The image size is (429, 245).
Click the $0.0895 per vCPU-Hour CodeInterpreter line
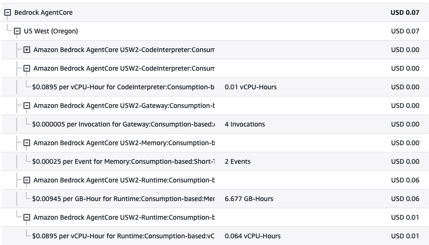click(123, 87)
